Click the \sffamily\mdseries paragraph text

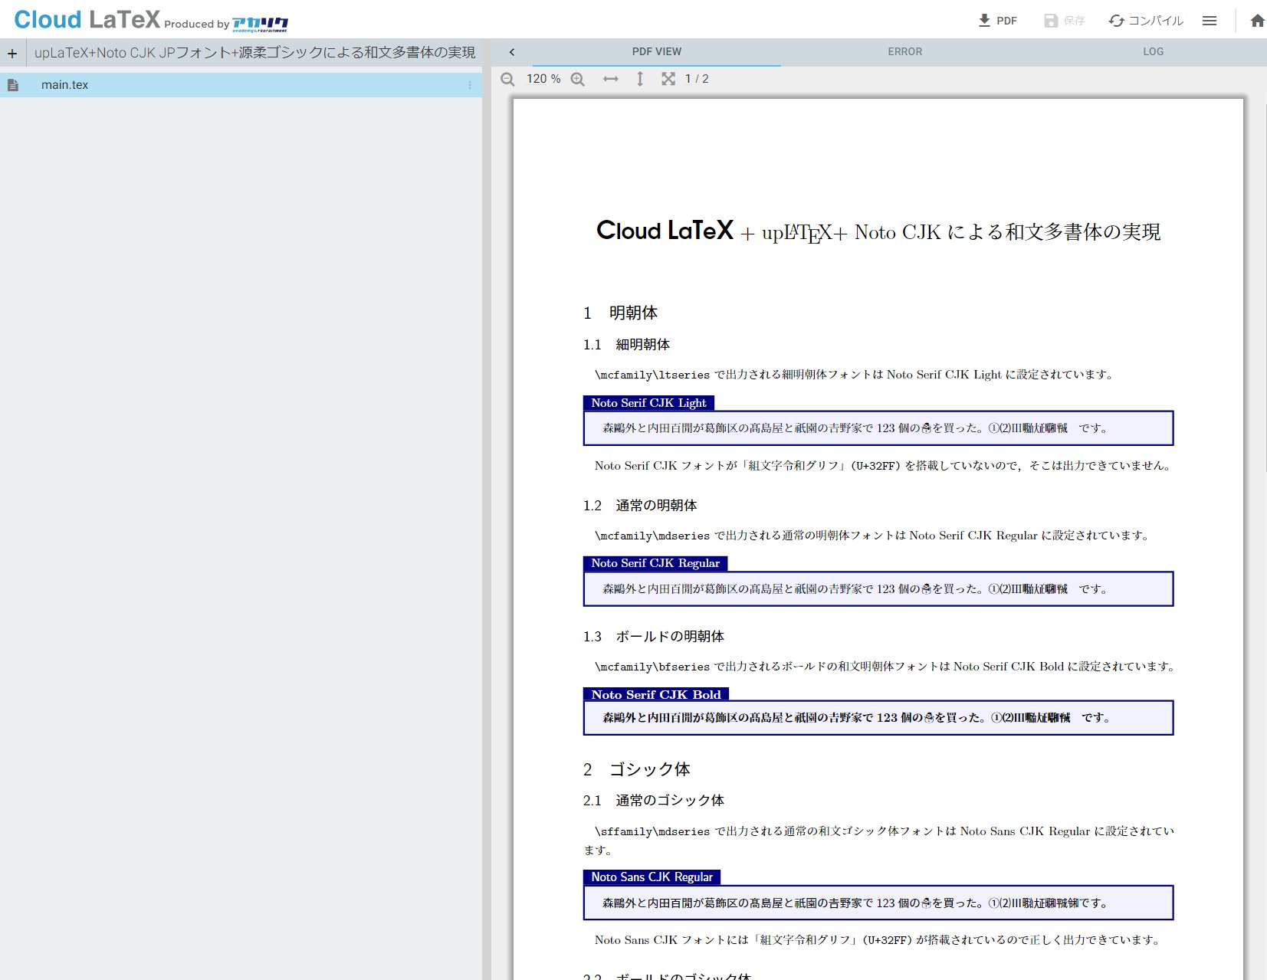coord(878,841)
